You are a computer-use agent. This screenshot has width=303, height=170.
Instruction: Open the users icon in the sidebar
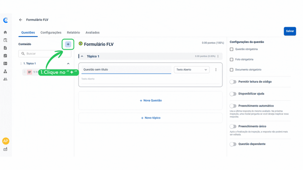[5, 79]
